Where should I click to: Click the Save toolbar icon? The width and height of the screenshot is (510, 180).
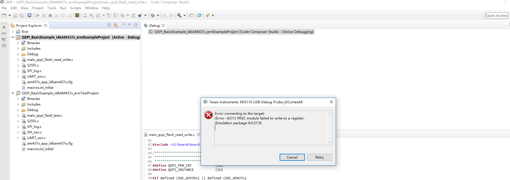tap(15, 15)
